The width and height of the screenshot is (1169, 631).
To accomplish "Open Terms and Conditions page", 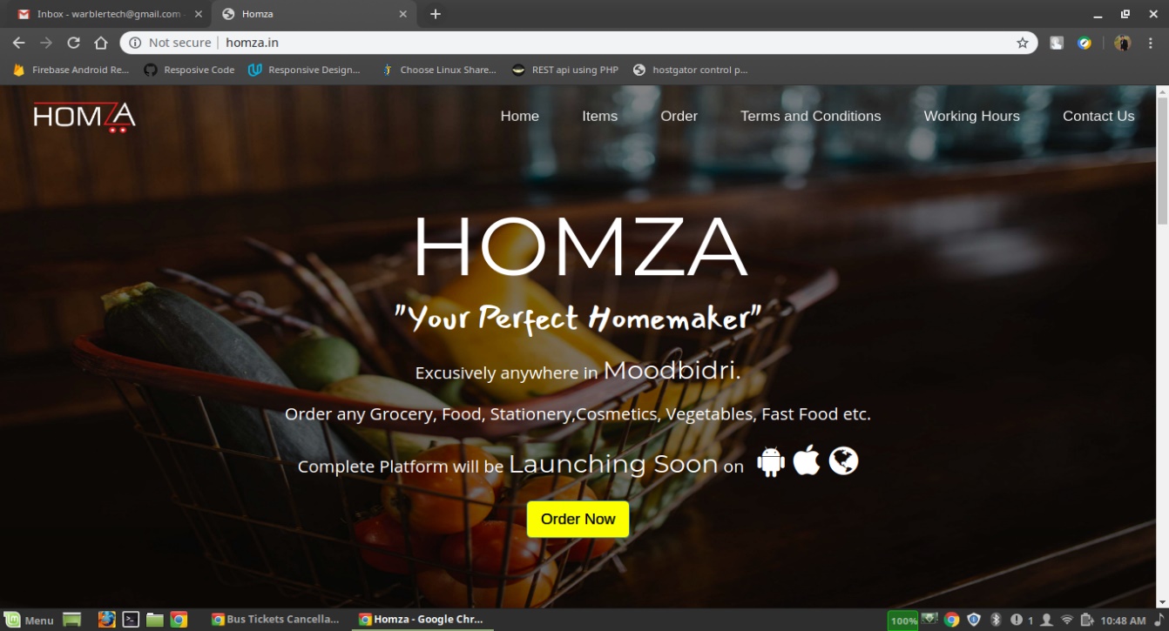I will click(810, 116).
